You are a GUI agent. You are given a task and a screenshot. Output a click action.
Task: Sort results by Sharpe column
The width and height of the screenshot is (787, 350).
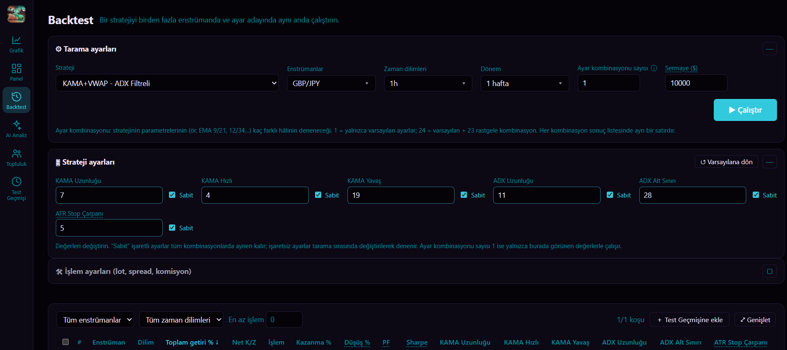click(417, 343)
